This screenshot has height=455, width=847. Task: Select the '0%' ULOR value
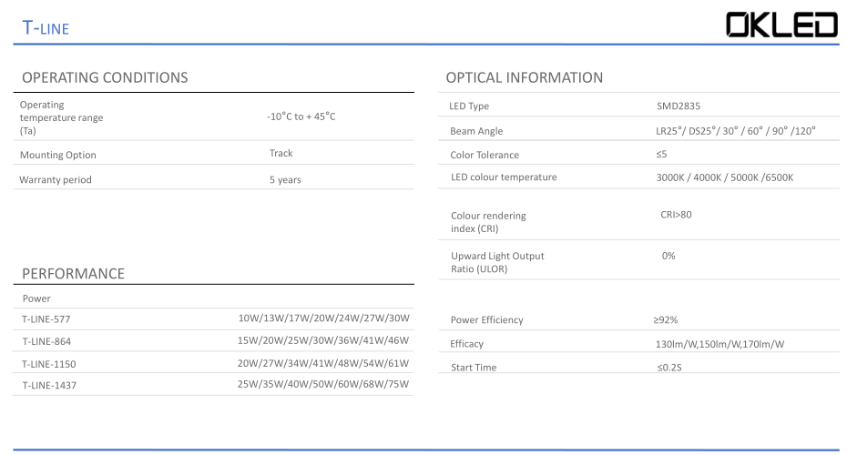click(x=668, y=256)
